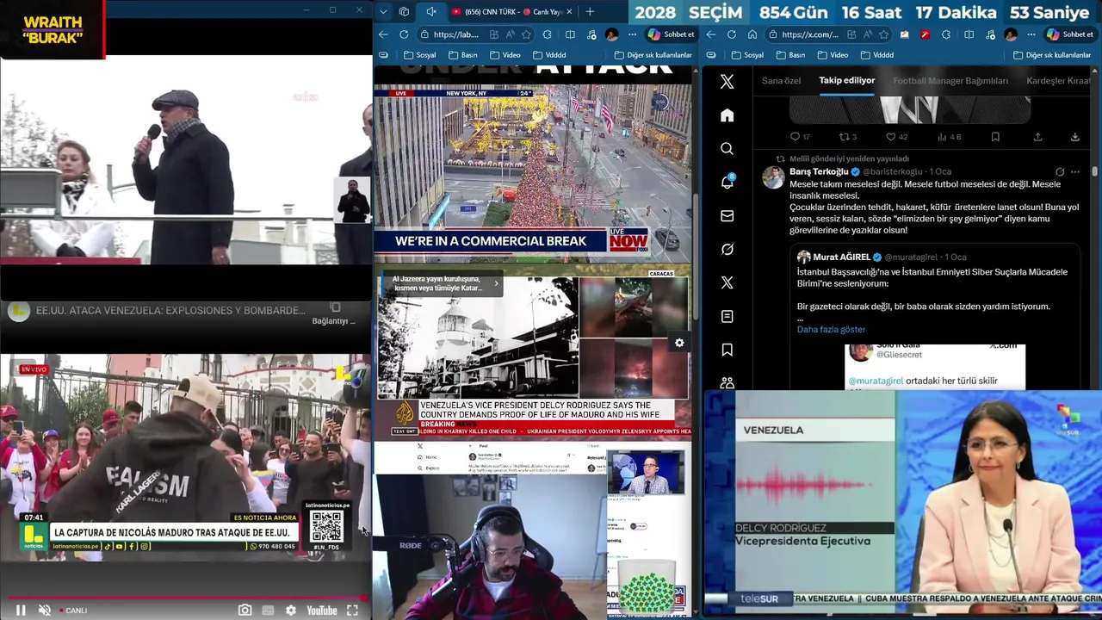Expand tweet with Daha fazla göster
The height and width of the screenshot is (620, 1102).
click(x=831, y=329)
